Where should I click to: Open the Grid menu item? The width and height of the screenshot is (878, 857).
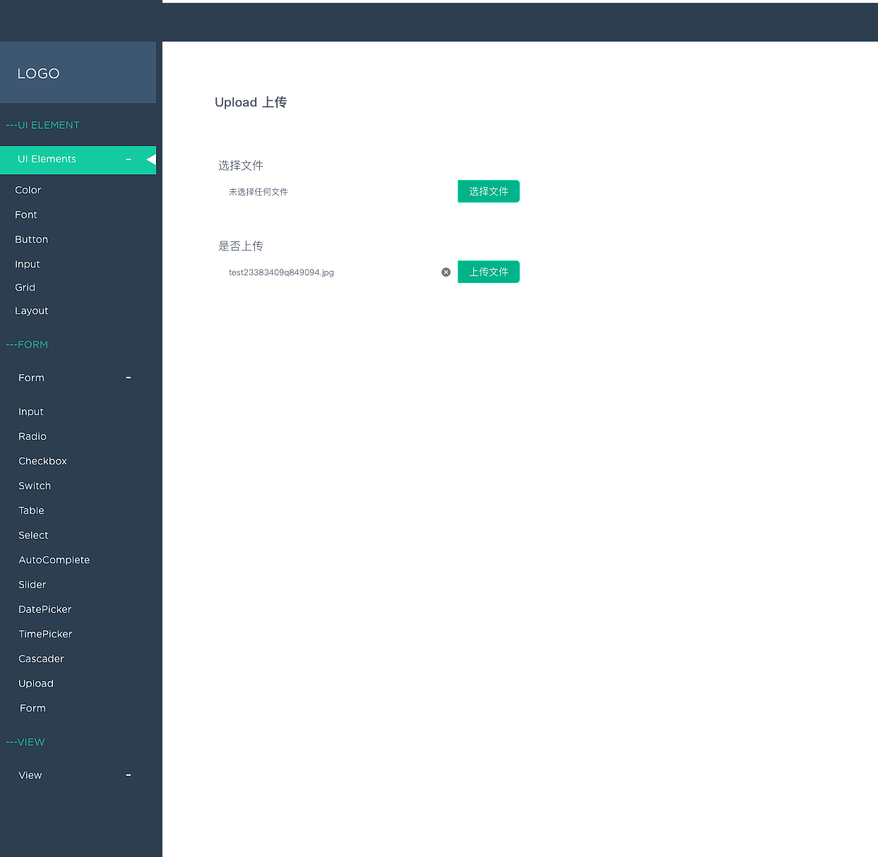coord(25,287)
